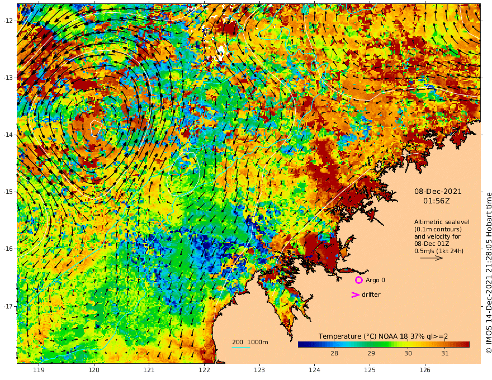Click longitude axis label 124

pos(315,370)
